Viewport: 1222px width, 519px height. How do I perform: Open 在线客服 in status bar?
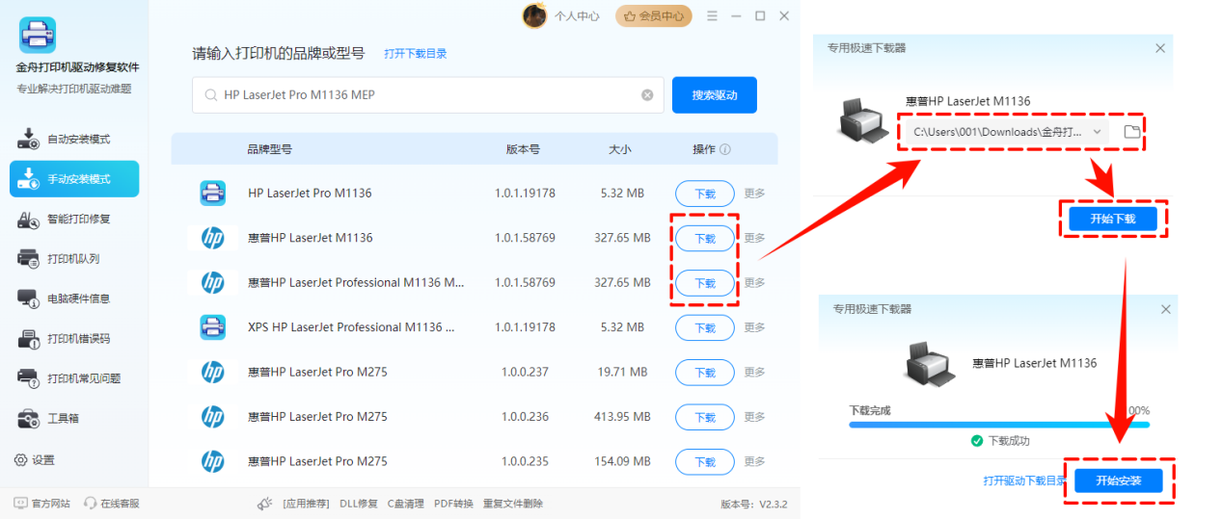click(112, 504)
